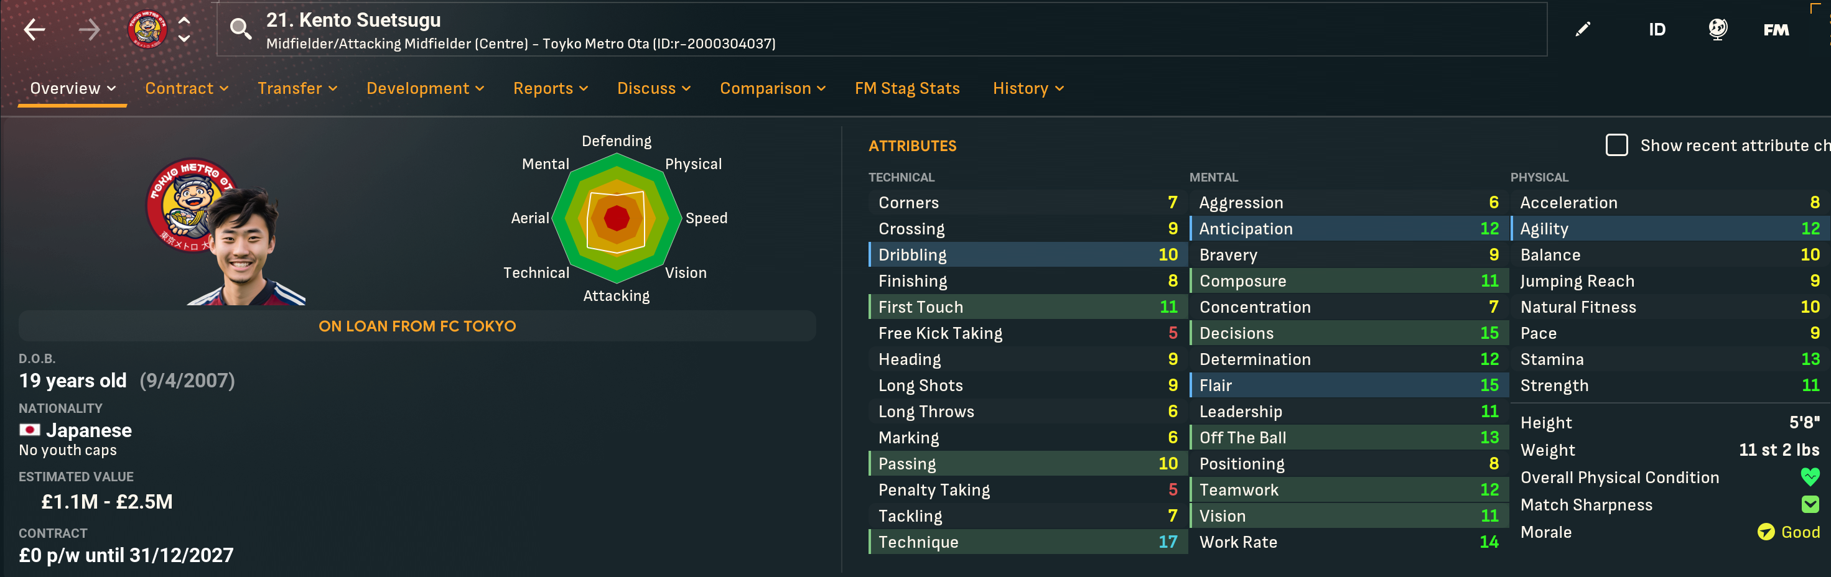Image resolution: width=1831 pixels, height=577 pixels.
Task: Click the Japanese nationality link
Action: [x=89, y=430]
